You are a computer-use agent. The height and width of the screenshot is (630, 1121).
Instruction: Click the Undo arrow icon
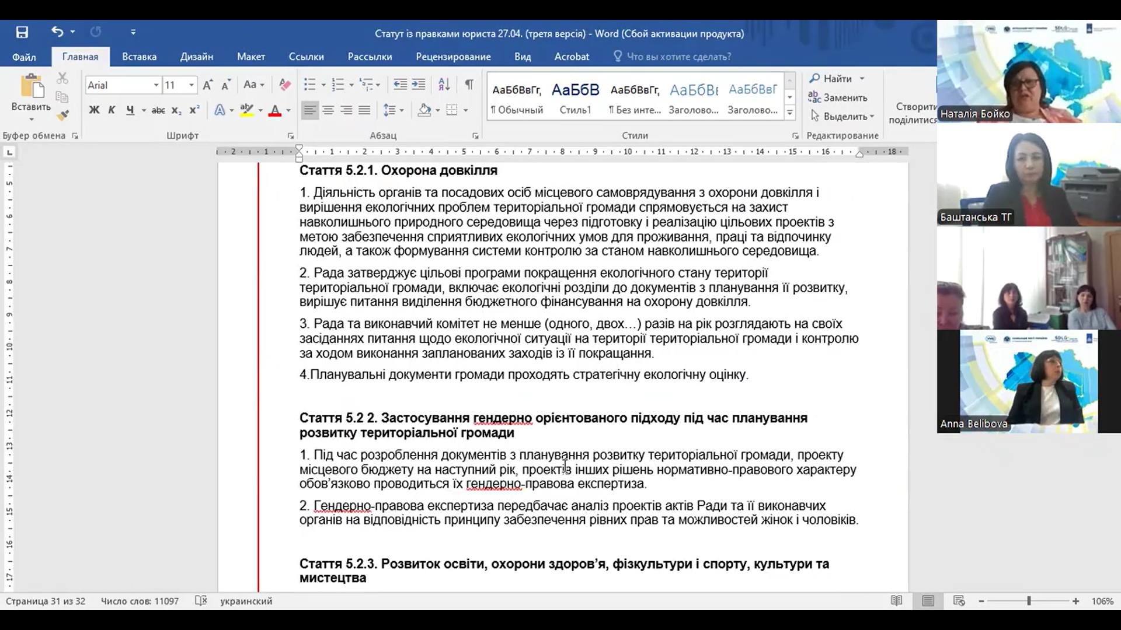(57, 32)
